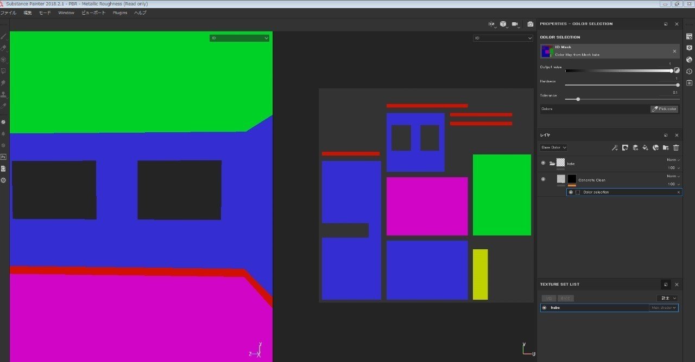Adjust the Hardness slider
This screenshot has width=695, height=362.
622,85
